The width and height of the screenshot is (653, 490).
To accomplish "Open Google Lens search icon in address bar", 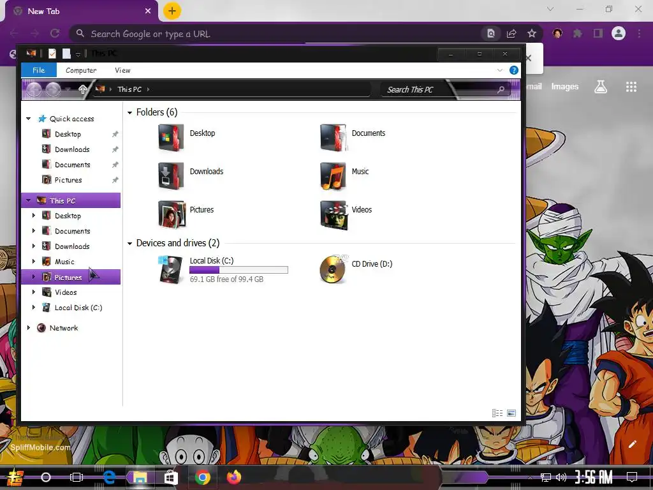I will click(x=491, y=33).
